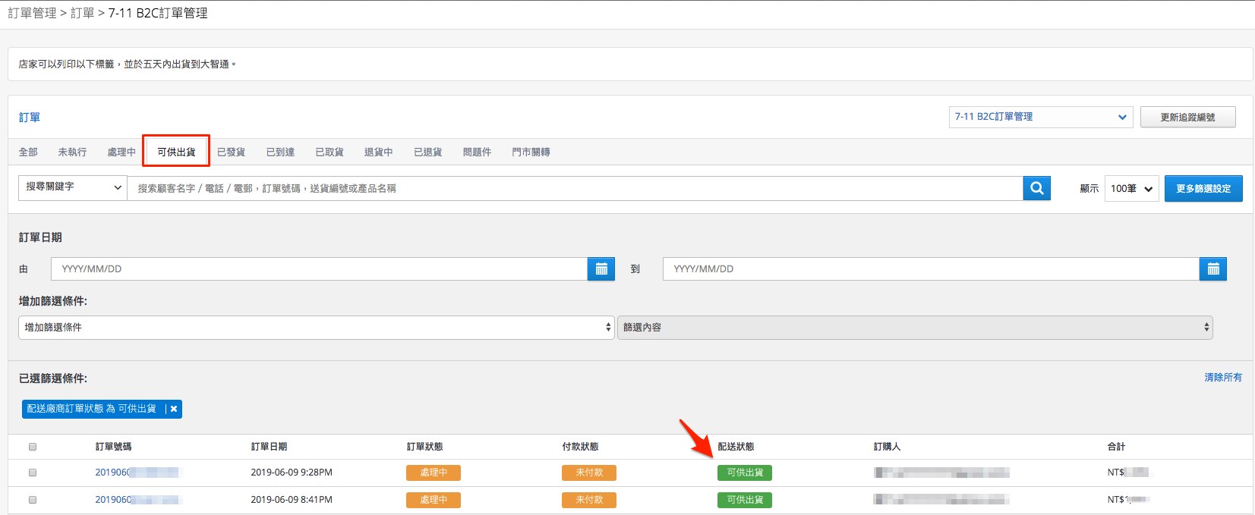Toggle the select-all orders checkbox in header
1255x515 pixels.
(x=33, y=447)
